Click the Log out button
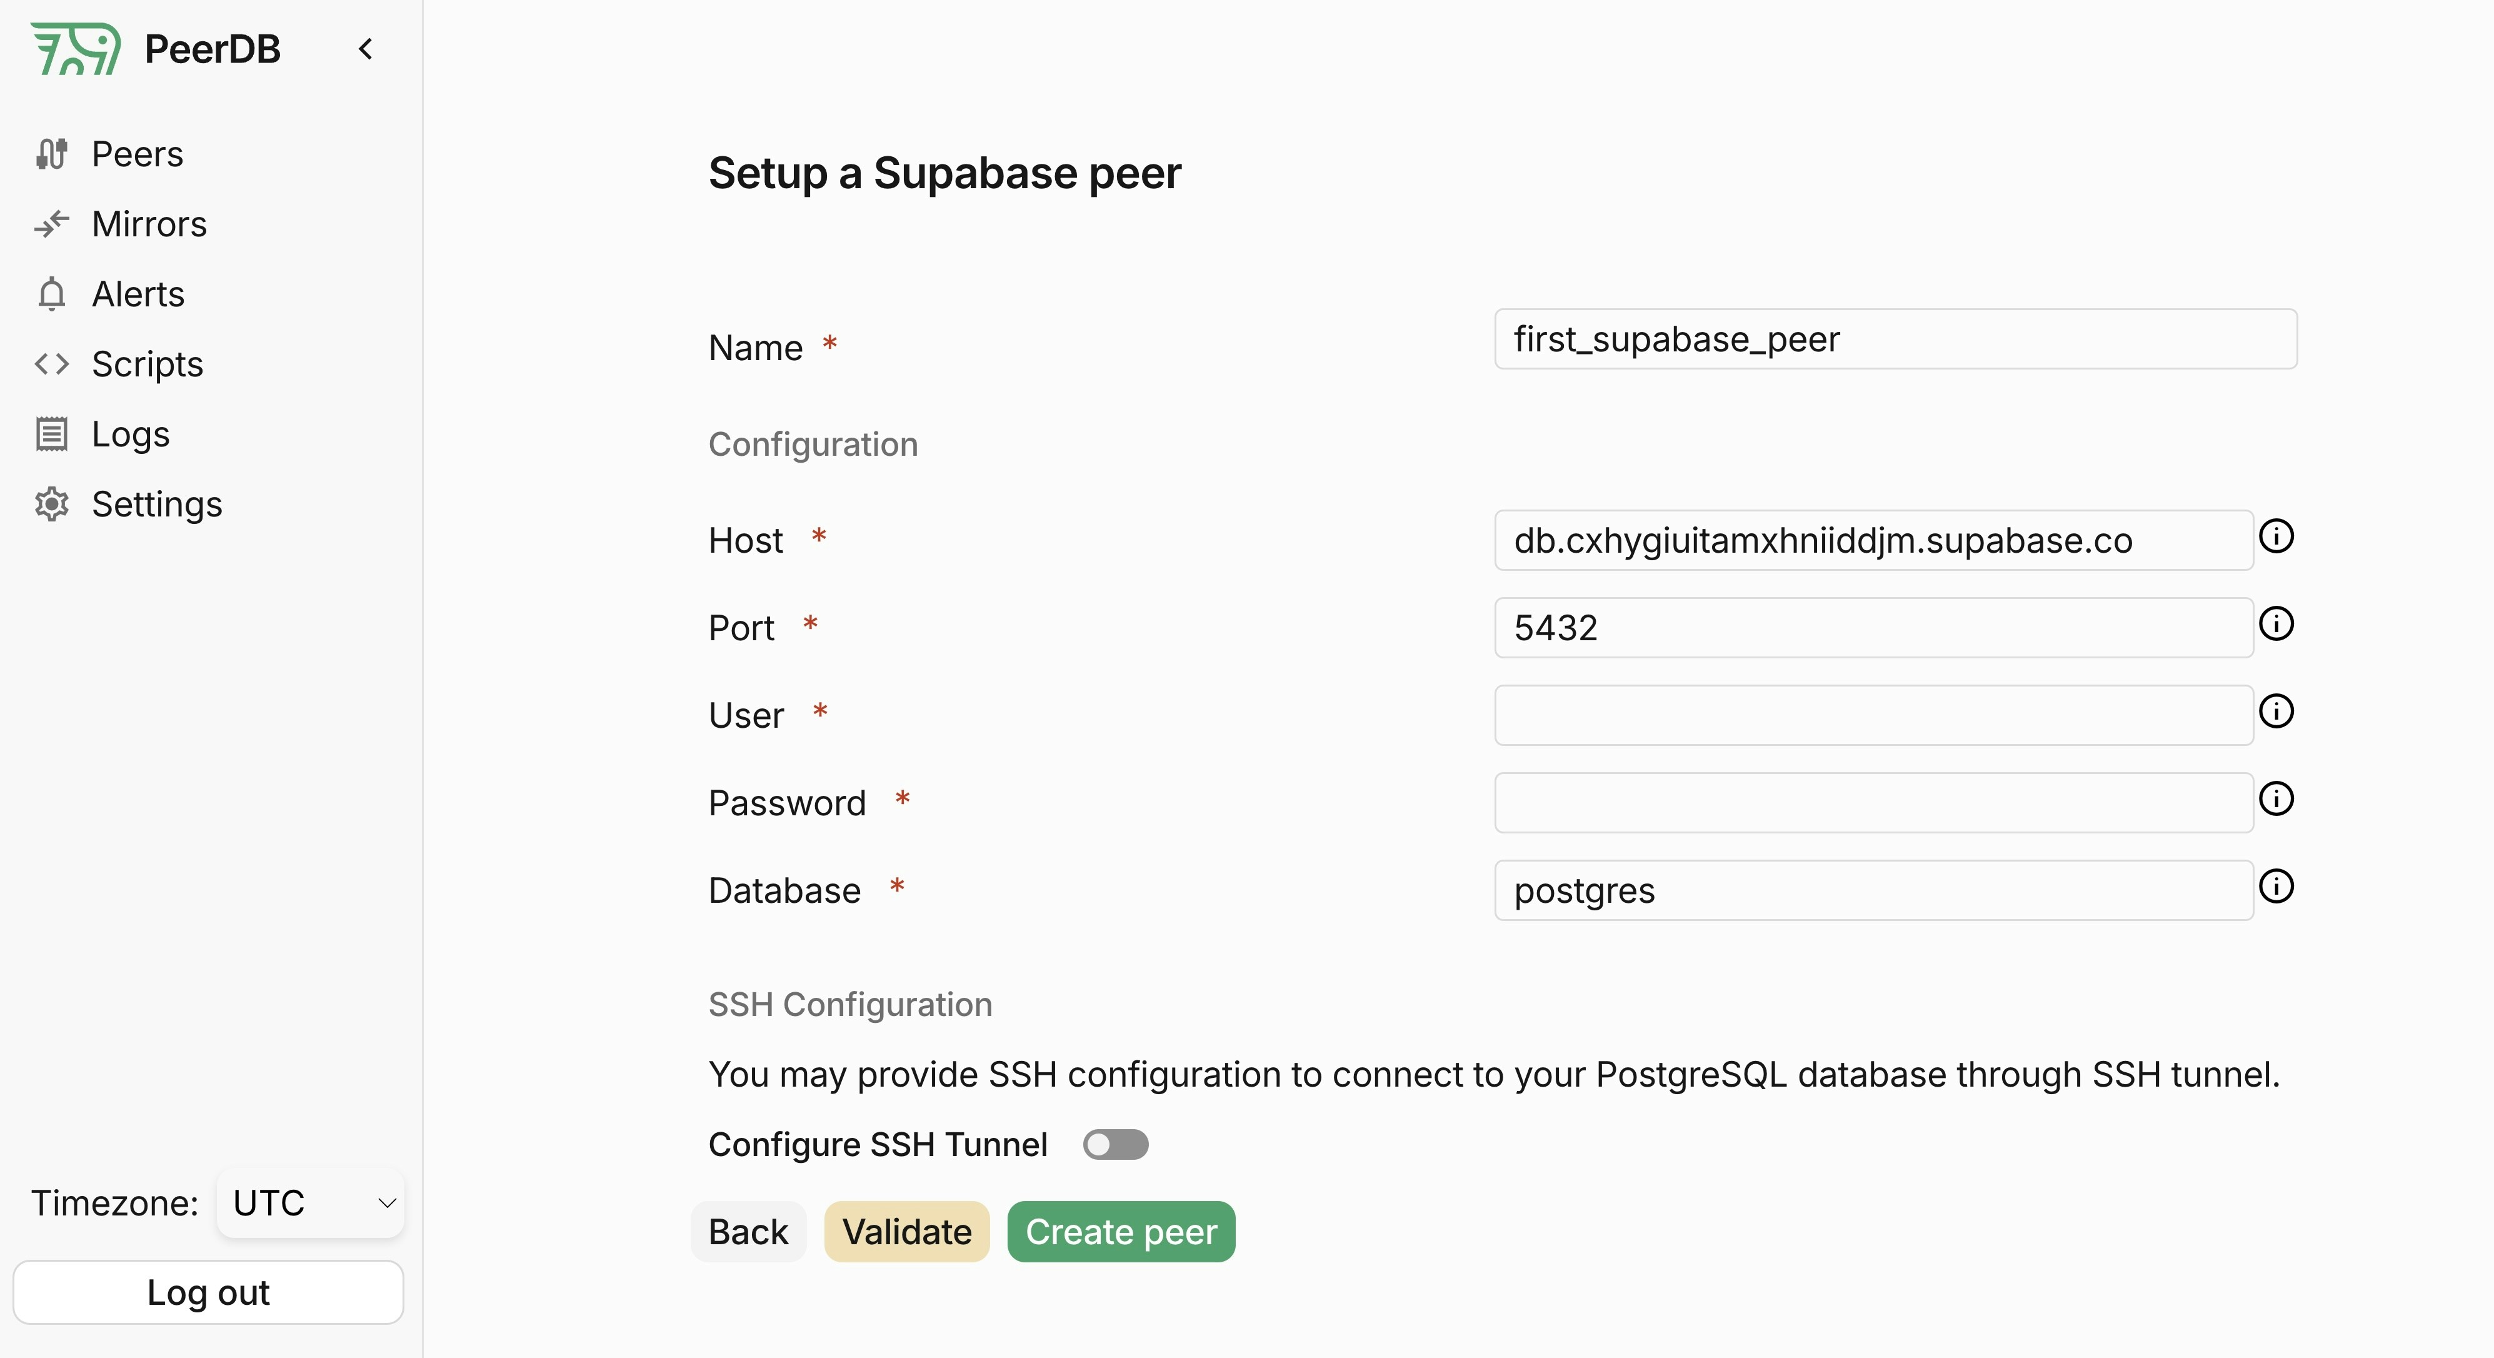 pos(208,1292)
